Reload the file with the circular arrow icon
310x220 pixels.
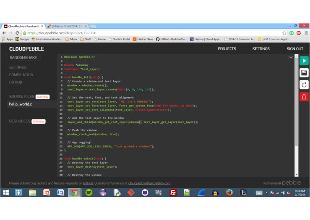(x=304, y=85)
